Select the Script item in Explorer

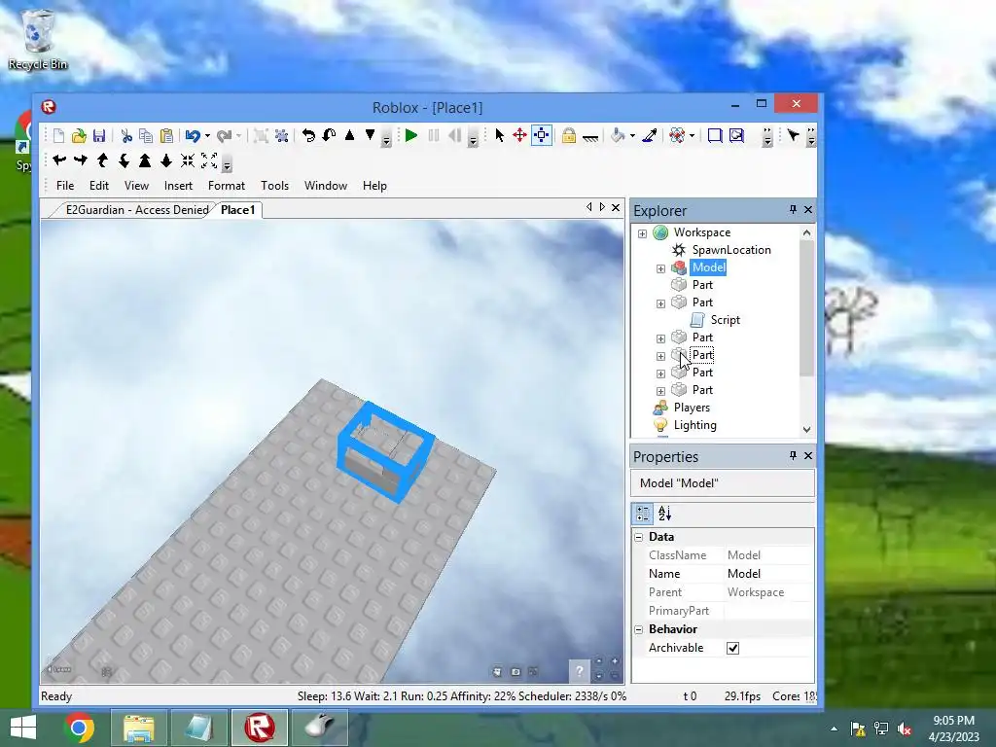(x=726, y=319)
